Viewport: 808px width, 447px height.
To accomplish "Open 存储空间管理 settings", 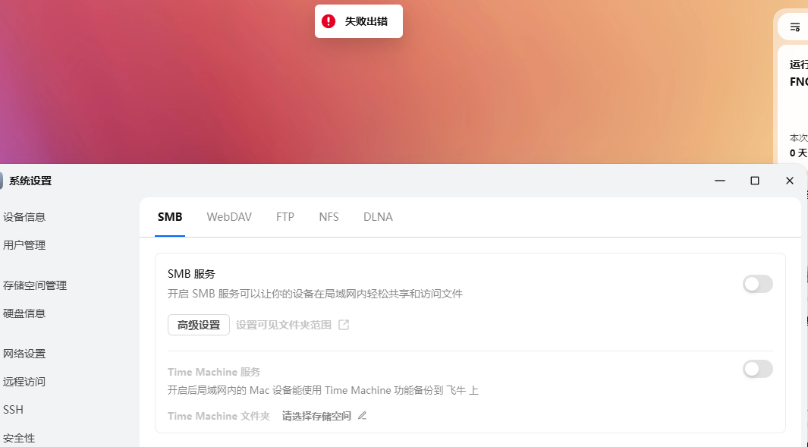I will (36, 285).
